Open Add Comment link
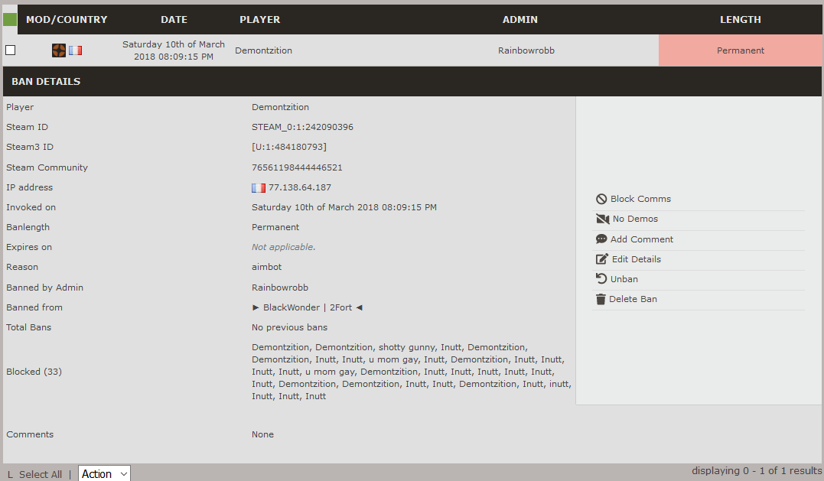 pyautogui.click(x=642, y=239)
